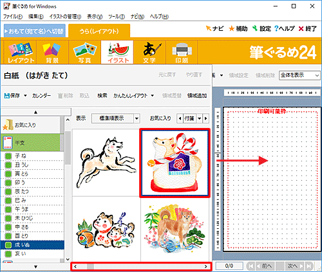Open the イラストの管理 menu

pyautogui.click(x=65, y=16)
